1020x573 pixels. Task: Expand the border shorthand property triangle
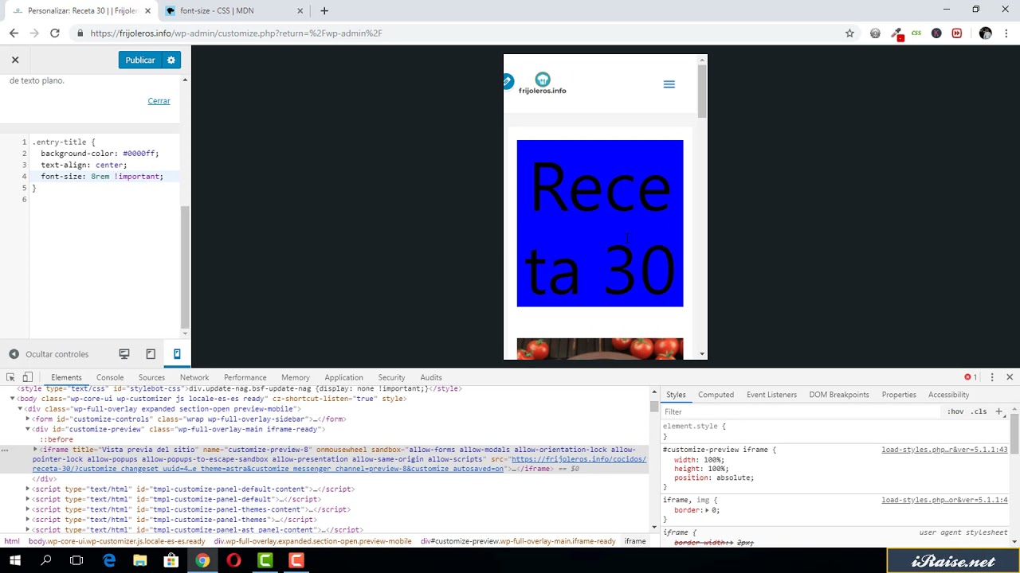708,510
